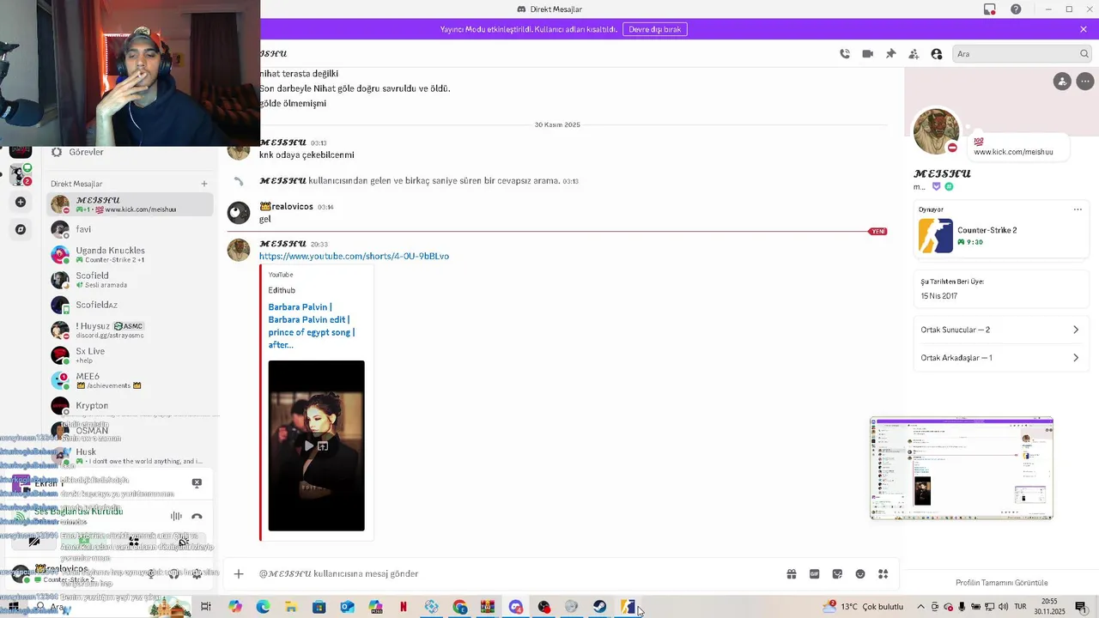Open pinned messages pin icon
This screenshot has height=618, width=1099.
(x=890, y=54)
